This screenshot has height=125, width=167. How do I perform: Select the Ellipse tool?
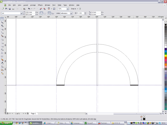[x=2, y=42]
